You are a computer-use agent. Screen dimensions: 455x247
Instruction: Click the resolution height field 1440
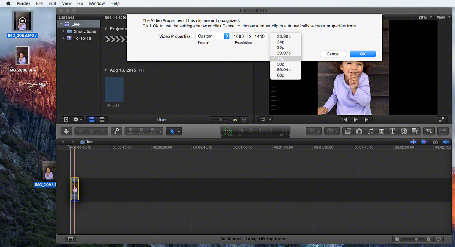coord(261,36)
